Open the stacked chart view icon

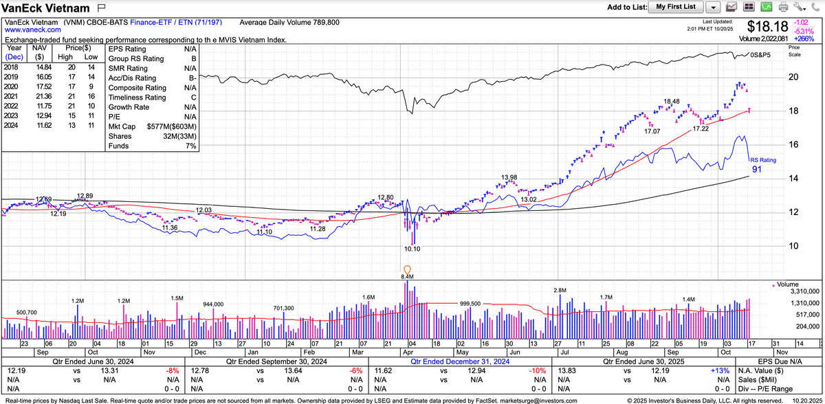(731, 8)
